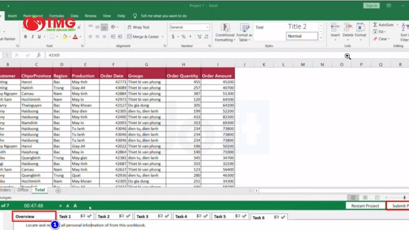Apply the red Font Color

click(x=75, y=37)
